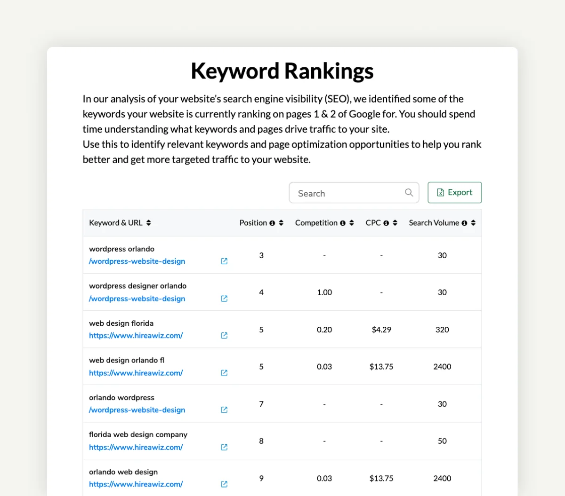Image resolution: width=565 pixels, height=496 pixels.
Task: Sort table by Competition arrows
Action: 351,223
